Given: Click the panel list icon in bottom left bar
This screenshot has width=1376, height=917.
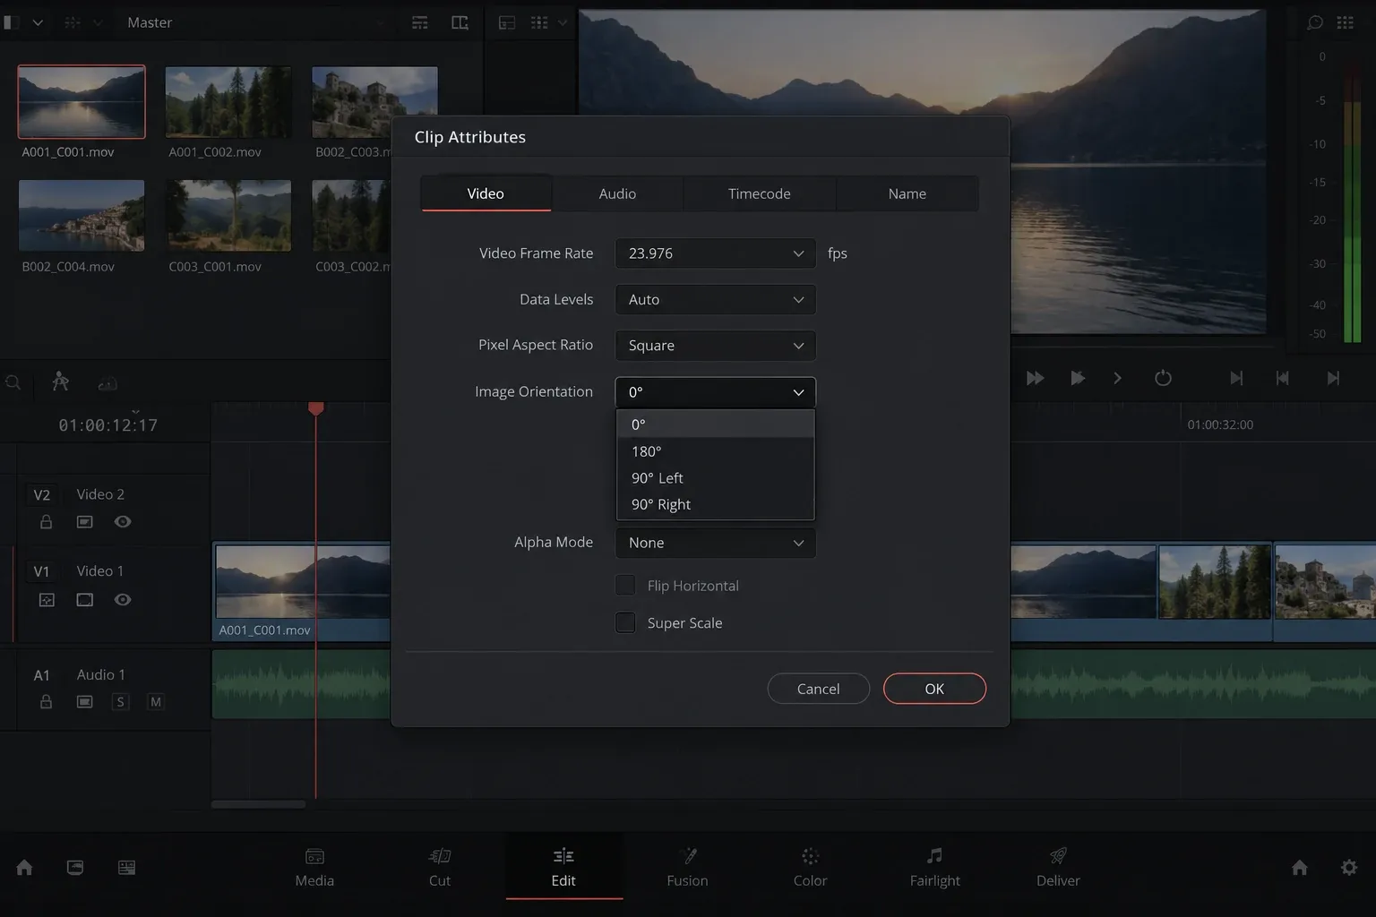Looking at the screenshot, I should point(126,867).
